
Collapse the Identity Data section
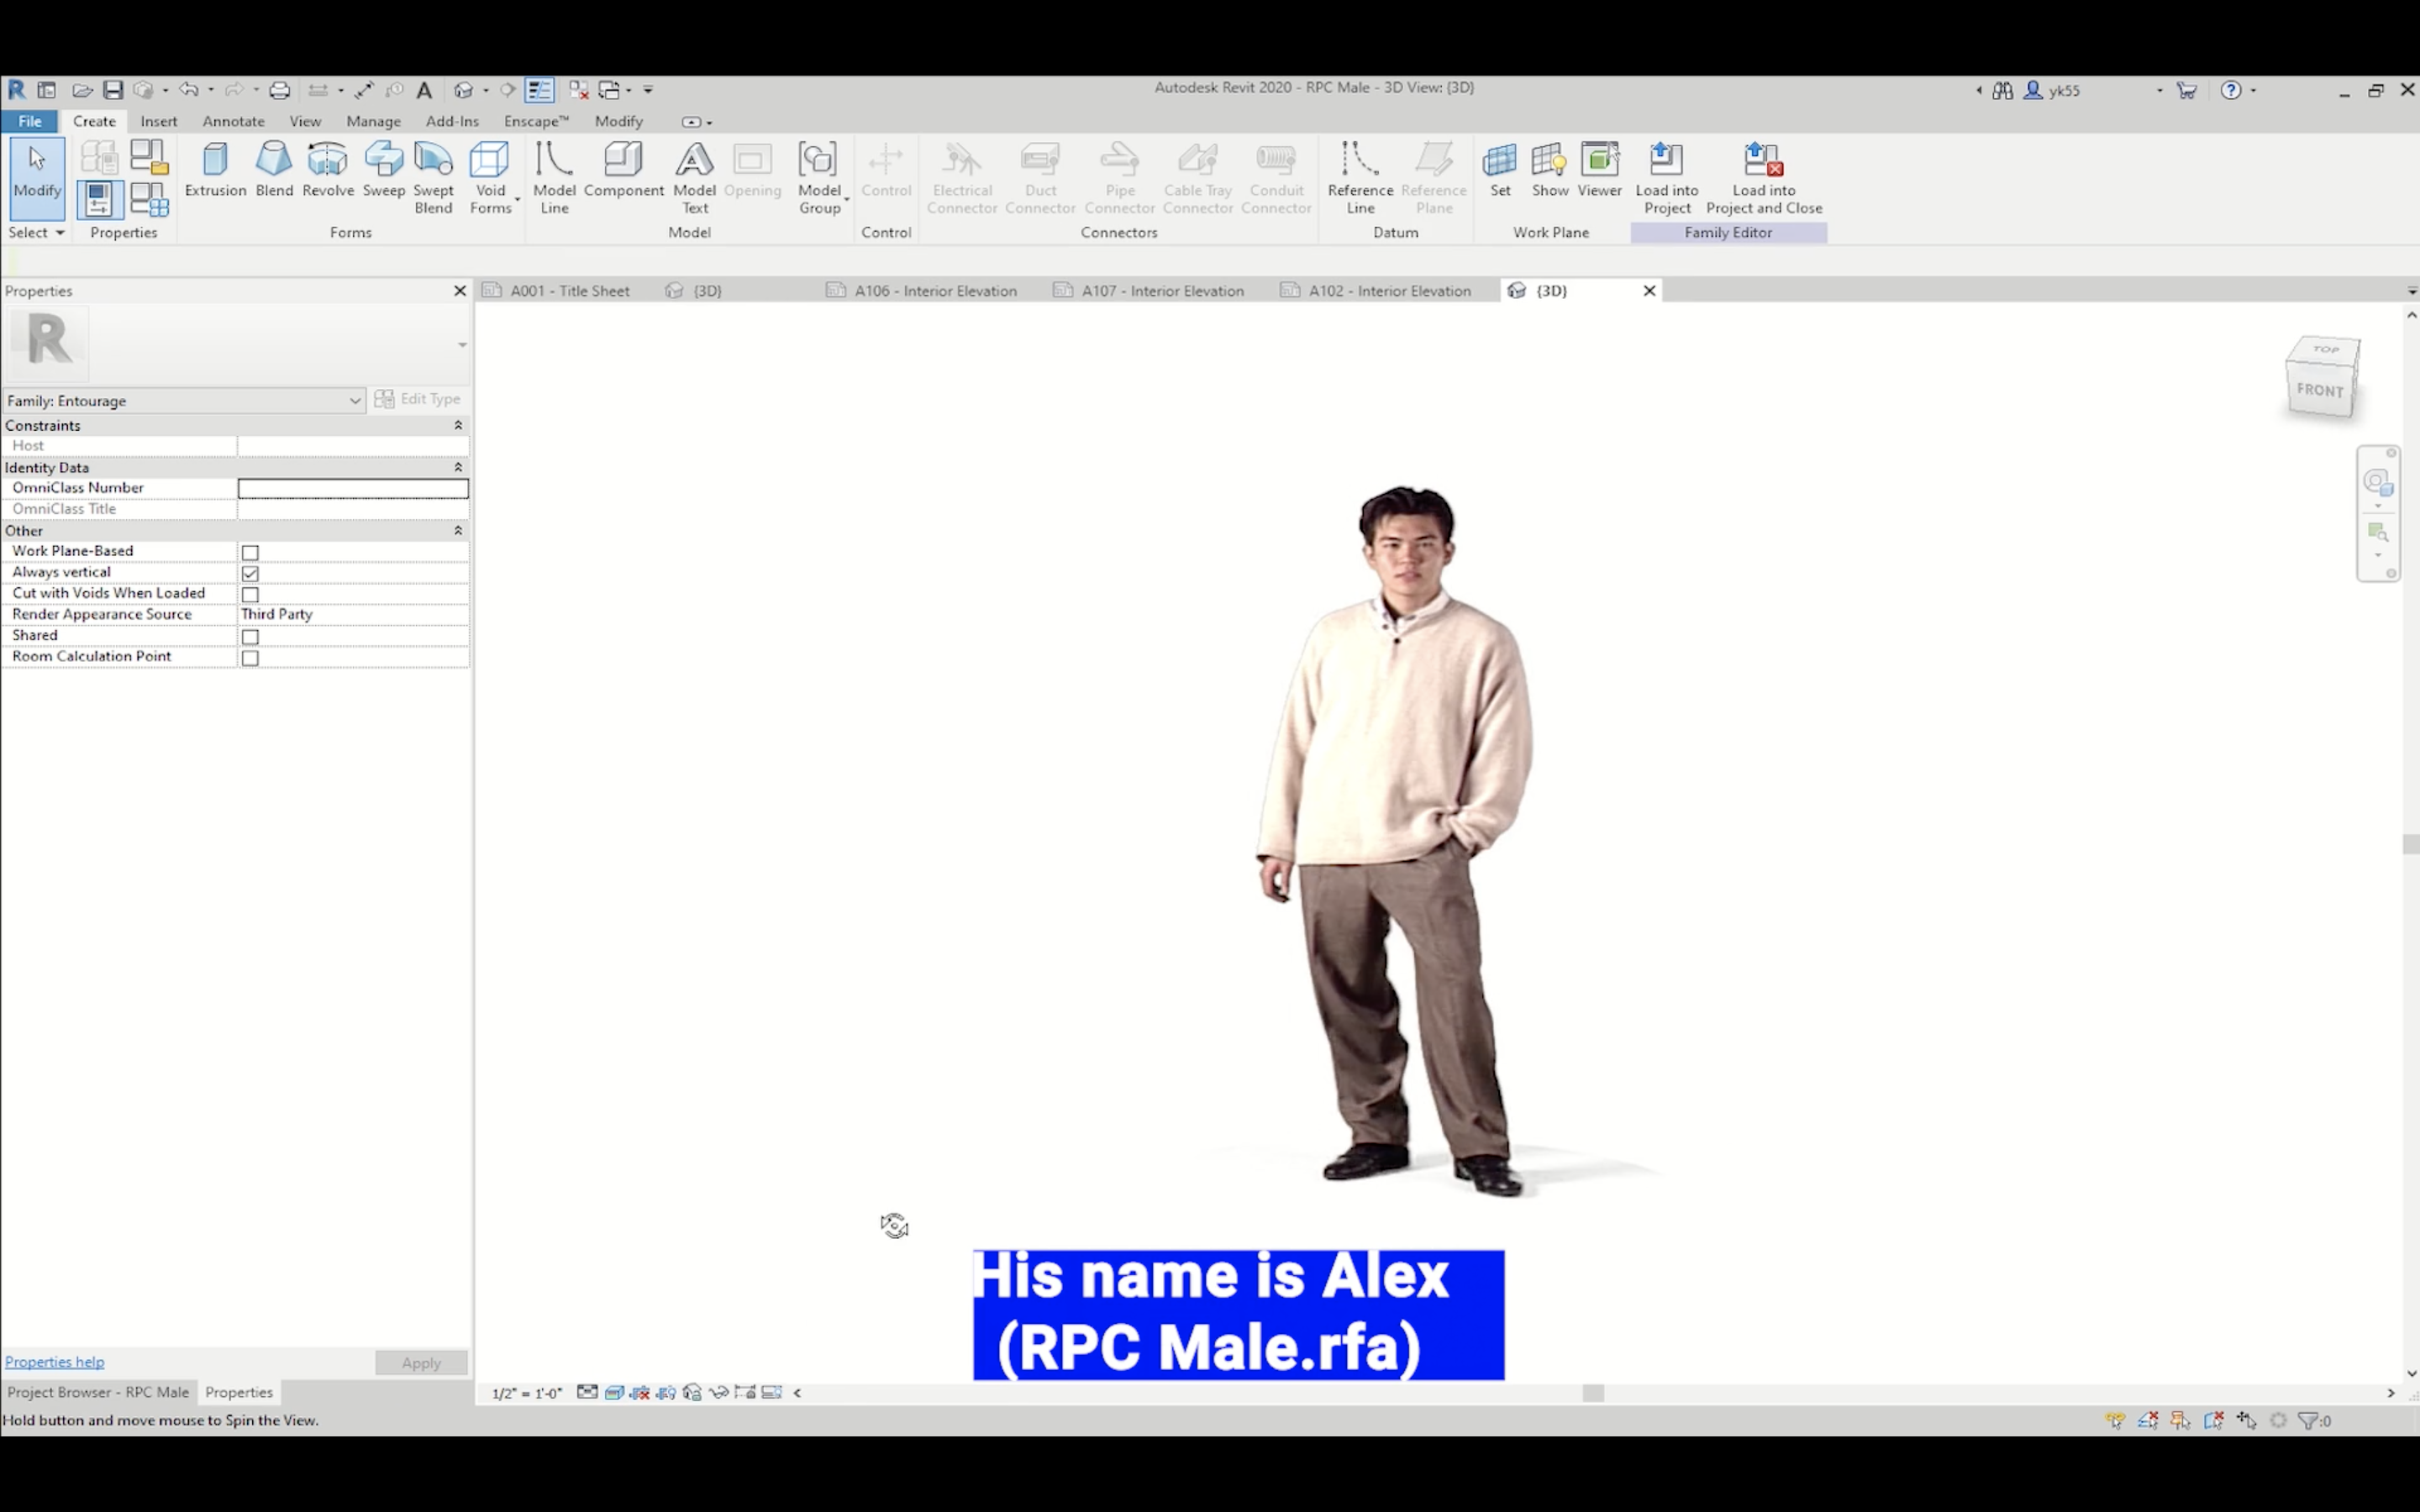pos(458,467)
